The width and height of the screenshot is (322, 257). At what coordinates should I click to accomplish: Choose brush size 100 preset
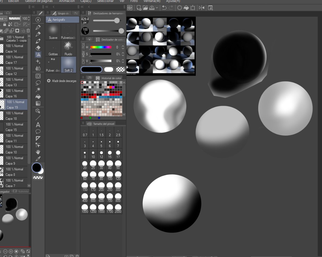[x=110, y=176]
